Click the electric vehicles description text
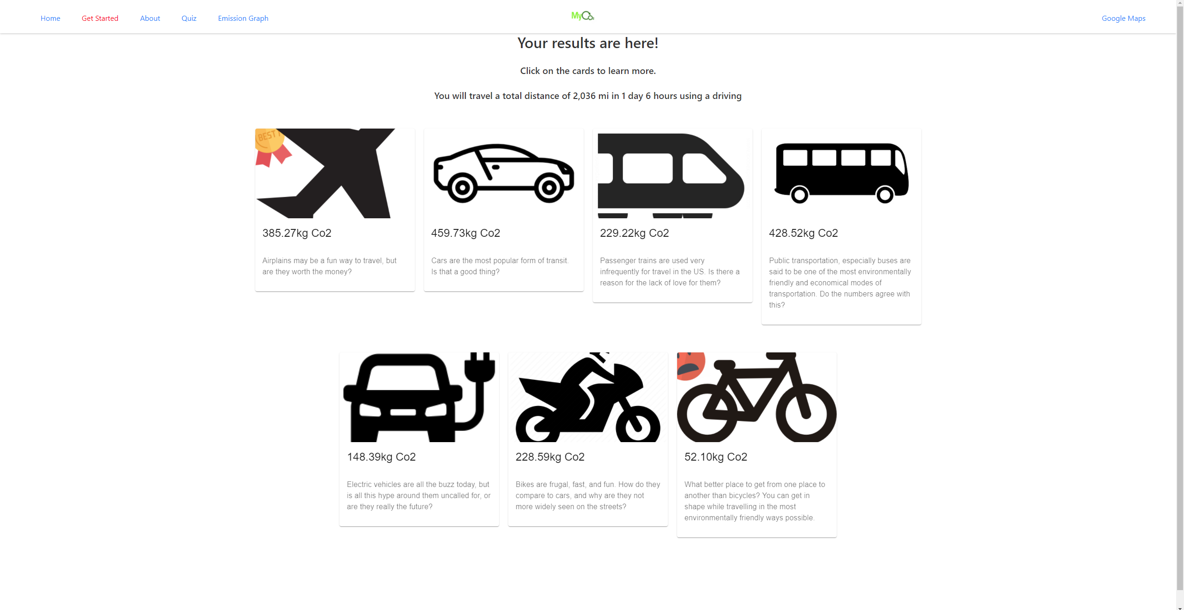Screen dimensions: 1184x610 pos(419,495)
